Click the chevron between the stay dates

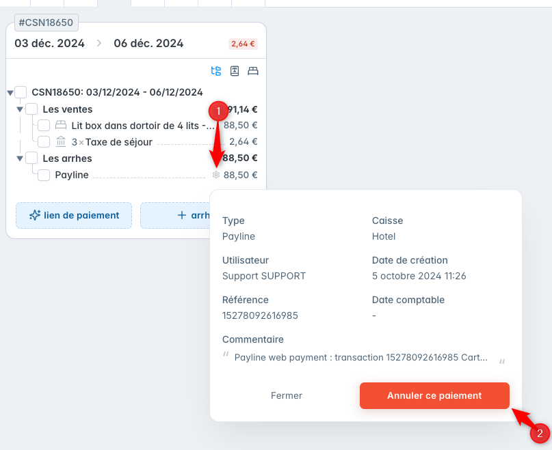(99, 43)
